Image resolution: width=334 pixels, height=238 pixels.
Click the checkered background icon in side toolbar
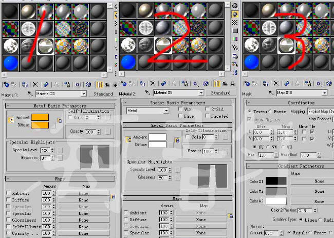pos(235,23)
